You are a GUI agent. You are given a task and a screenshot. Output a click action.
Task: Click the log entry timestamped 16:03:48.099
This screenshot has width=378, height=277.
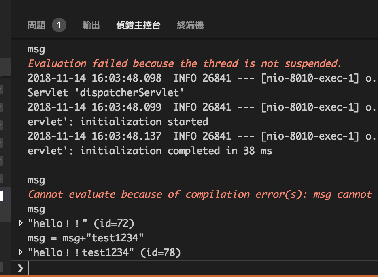[202, 107]
